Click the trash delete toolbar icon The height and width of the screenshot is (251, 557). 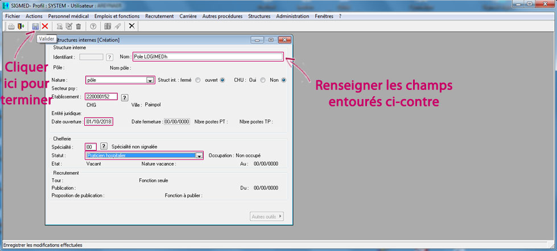[79, 26]
